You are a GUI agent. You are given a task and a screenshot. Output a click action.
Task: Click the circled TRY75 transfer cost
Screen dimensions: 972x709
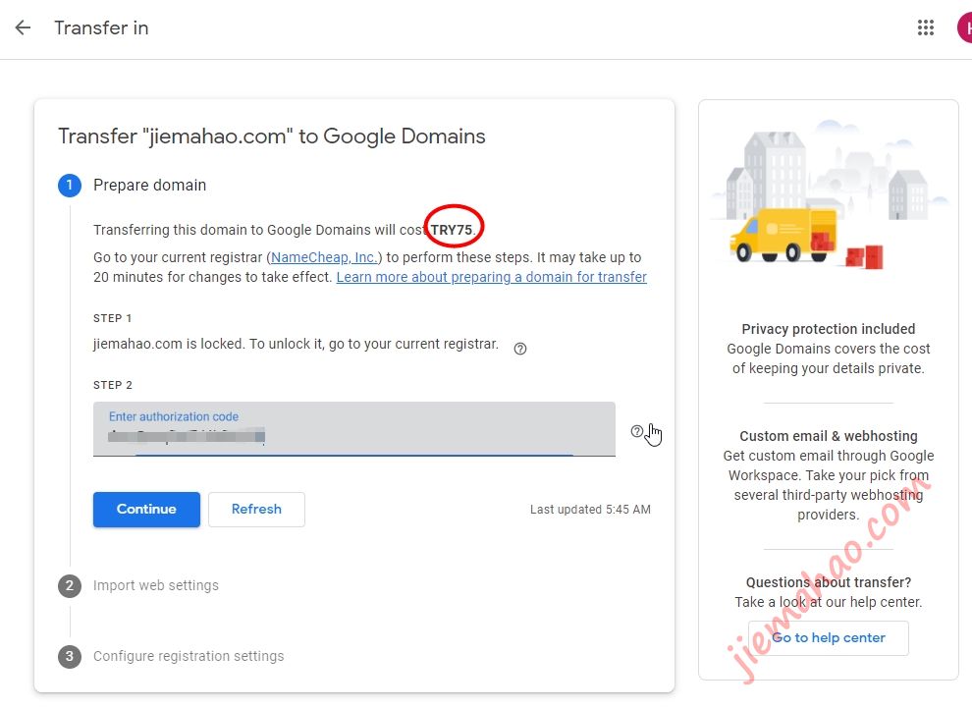tap(453, 230)
